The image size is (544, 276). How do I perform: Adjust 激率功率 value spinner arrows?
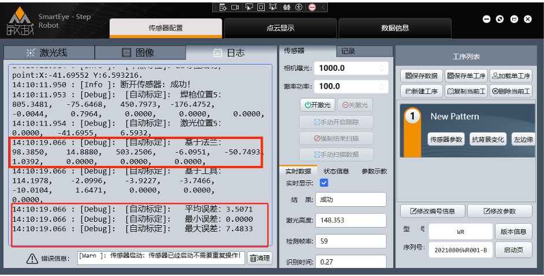[x=382, y=86]
